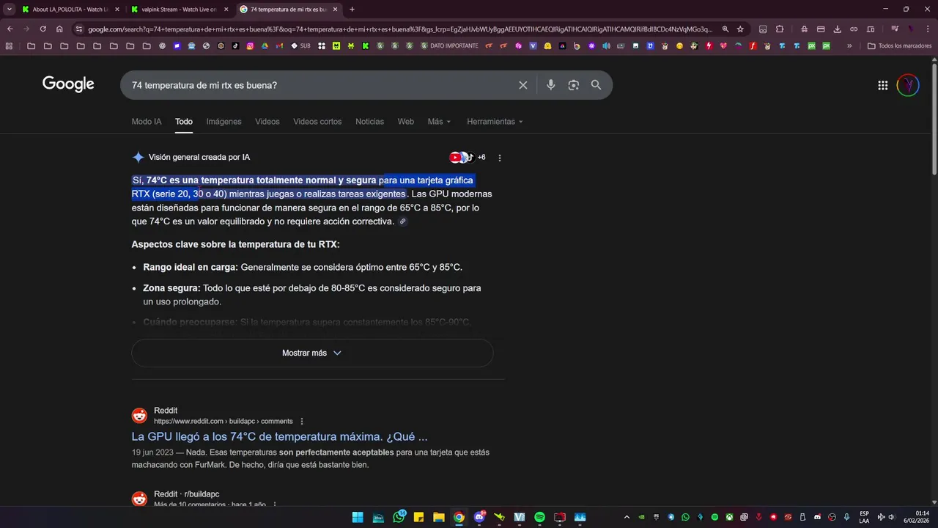The width and height of the screenshot is (938, 528).
Task: Expand the Herramientas dropdown
Action: 495,122
